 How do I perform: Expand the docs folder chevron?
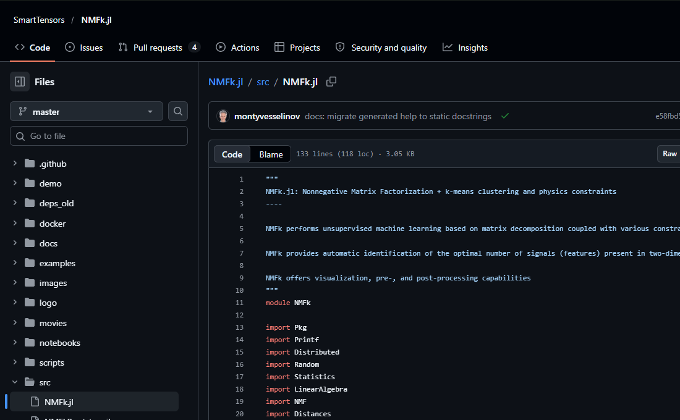pyautogui.click(x=15, y=243)
